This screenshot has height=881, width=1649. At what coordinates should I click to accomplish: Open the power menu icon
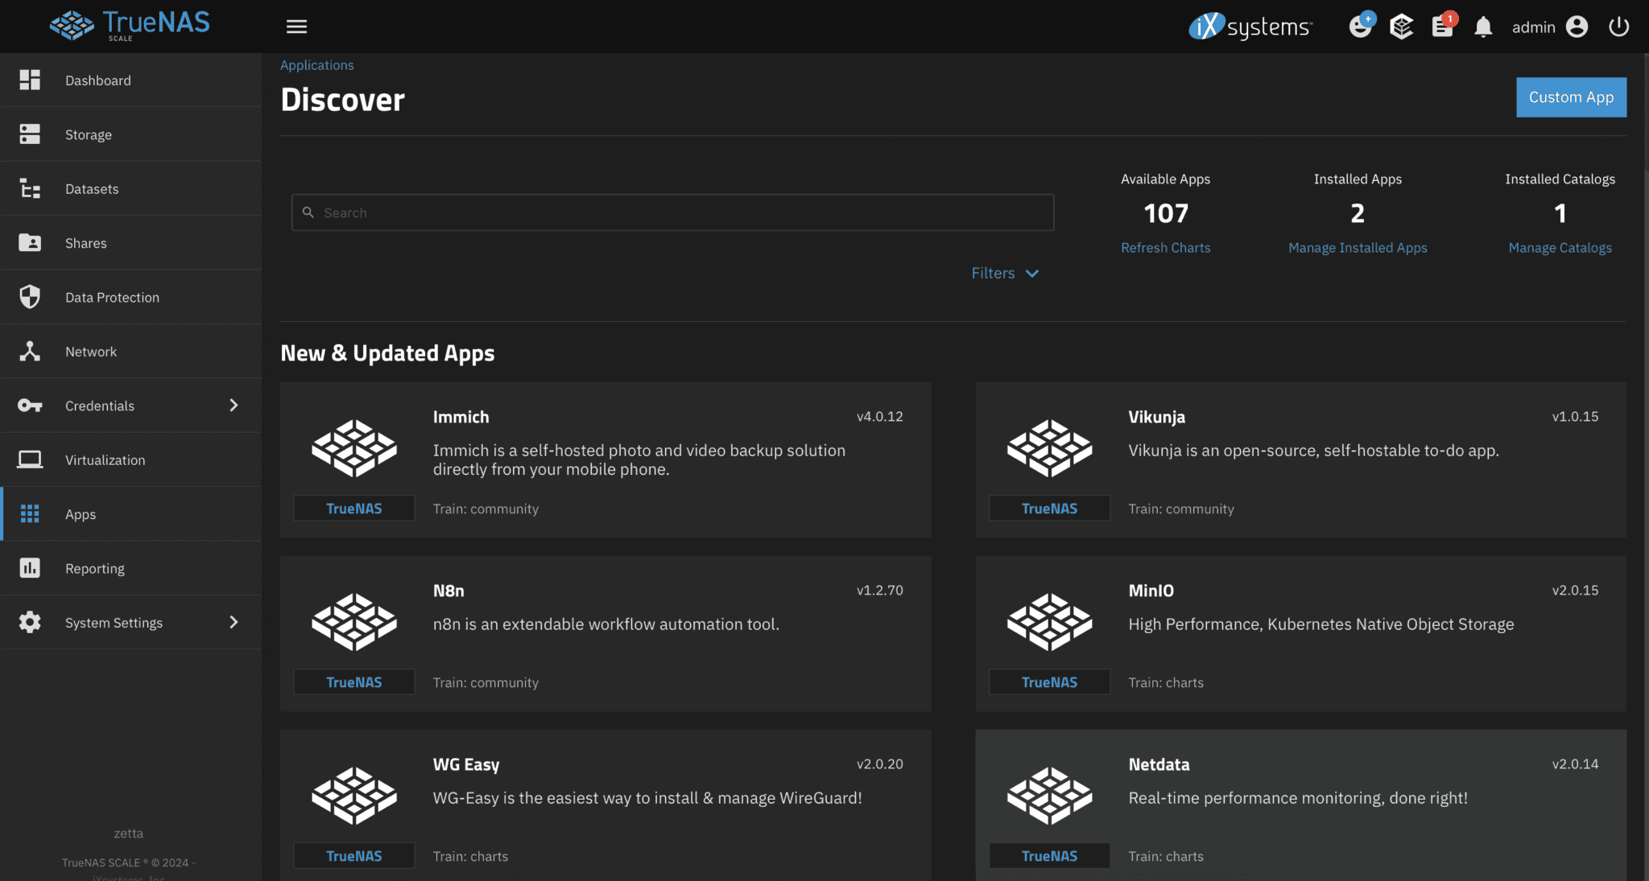[x=1618, y=27]
